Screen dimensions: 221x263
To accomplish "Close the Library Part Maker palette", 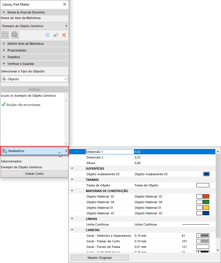I will tap(65, 4).
